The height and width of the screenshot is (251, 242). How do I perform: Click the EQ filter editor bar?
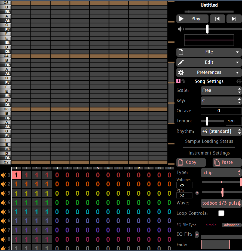coord(221,237)
